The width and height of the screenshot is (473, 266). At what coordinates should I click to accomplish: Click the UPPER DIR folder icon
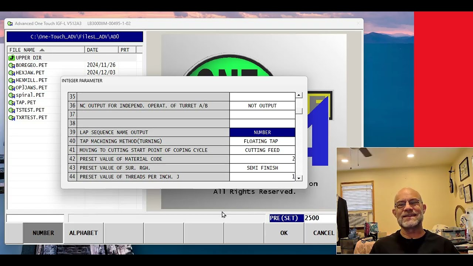[x=11, y=58]
